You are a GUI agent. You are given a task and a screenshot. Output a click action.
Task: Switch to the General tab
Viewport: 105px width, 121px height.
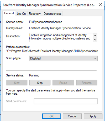tap(9, 13)
